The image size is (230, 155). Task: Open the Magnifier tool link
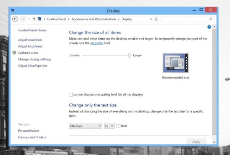(97, 43)
